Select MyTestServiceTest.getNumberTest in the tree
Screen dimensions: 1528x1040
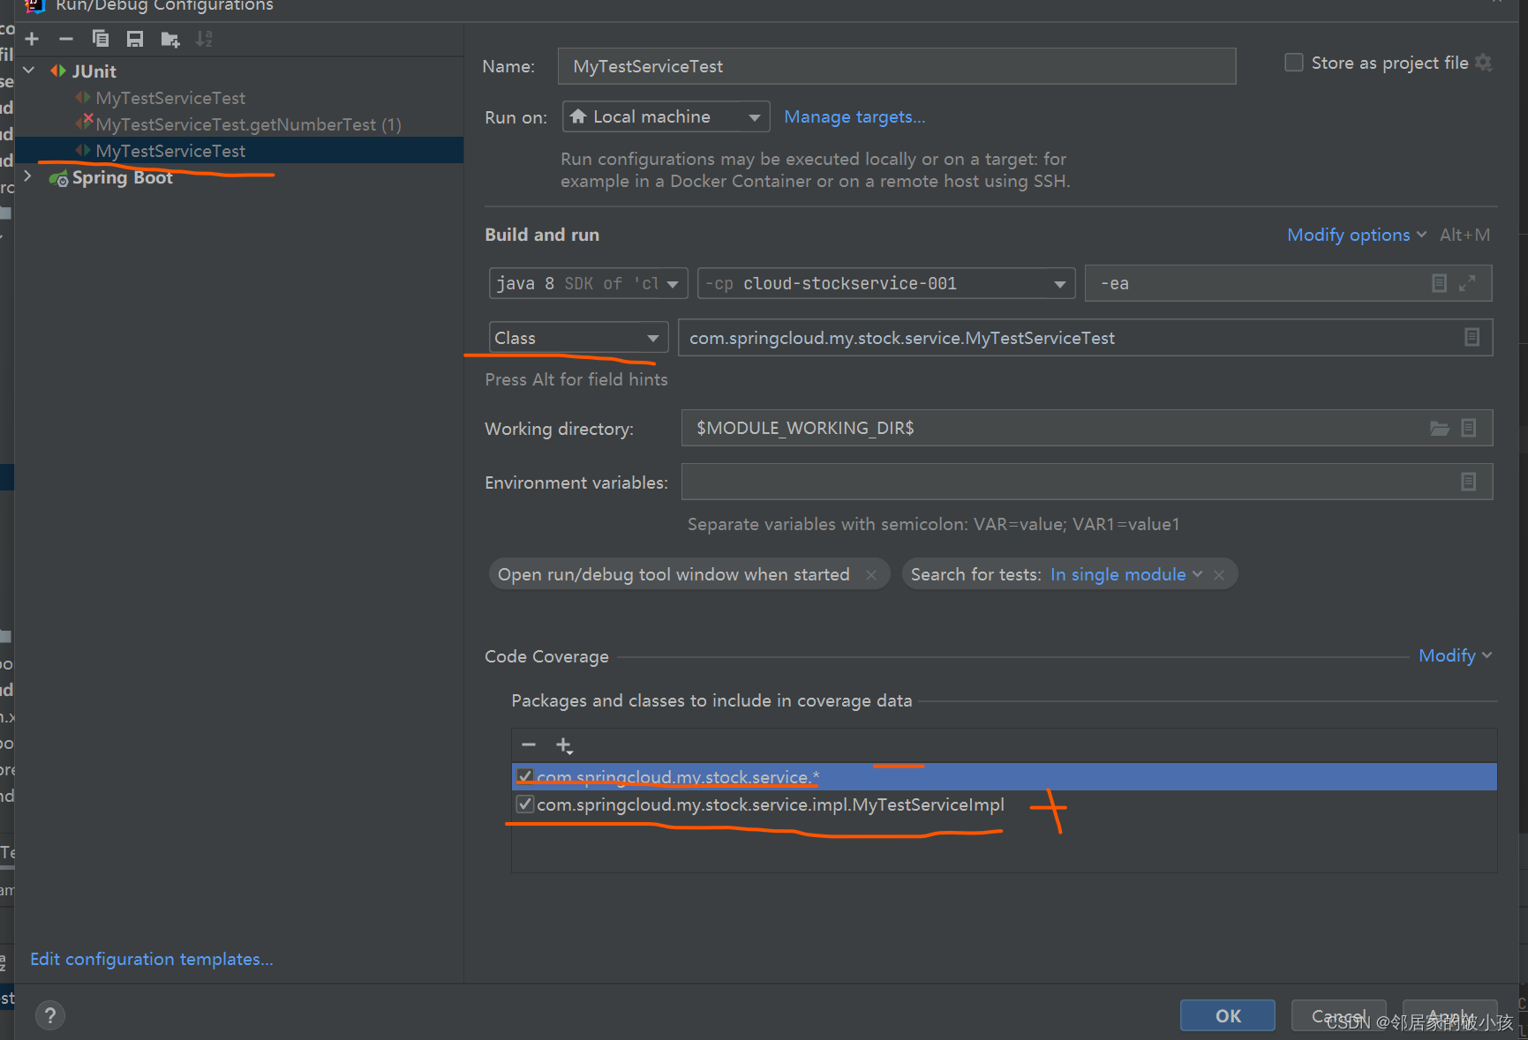(x=248, y=124)
